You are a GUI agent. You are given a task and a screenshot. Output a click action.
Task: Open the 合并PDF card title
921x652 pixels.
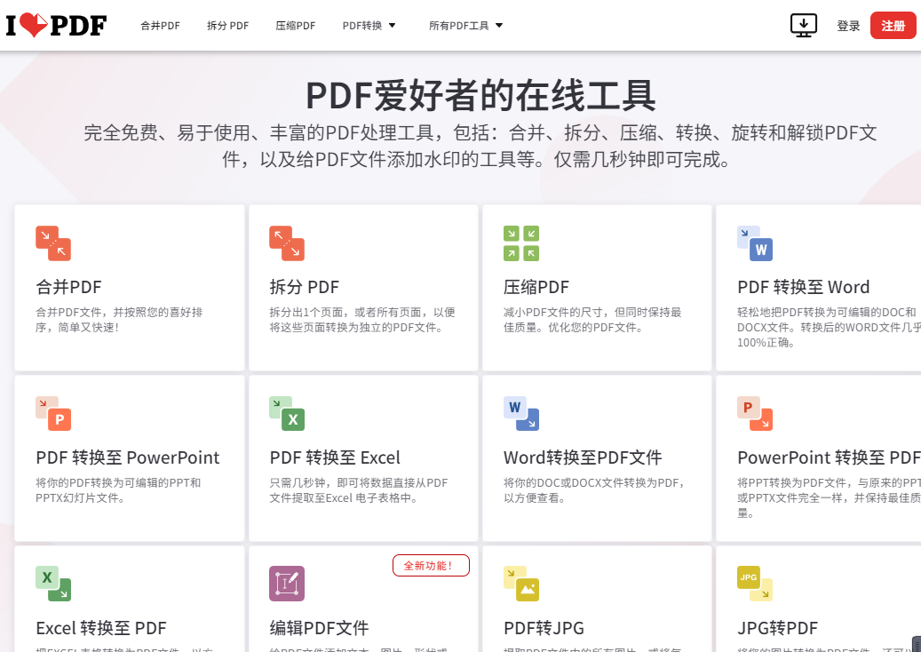pos(68,287)
